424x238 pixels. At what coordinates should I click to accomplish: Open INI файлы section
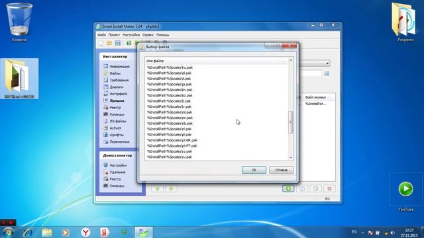click(x=115, y=121)
